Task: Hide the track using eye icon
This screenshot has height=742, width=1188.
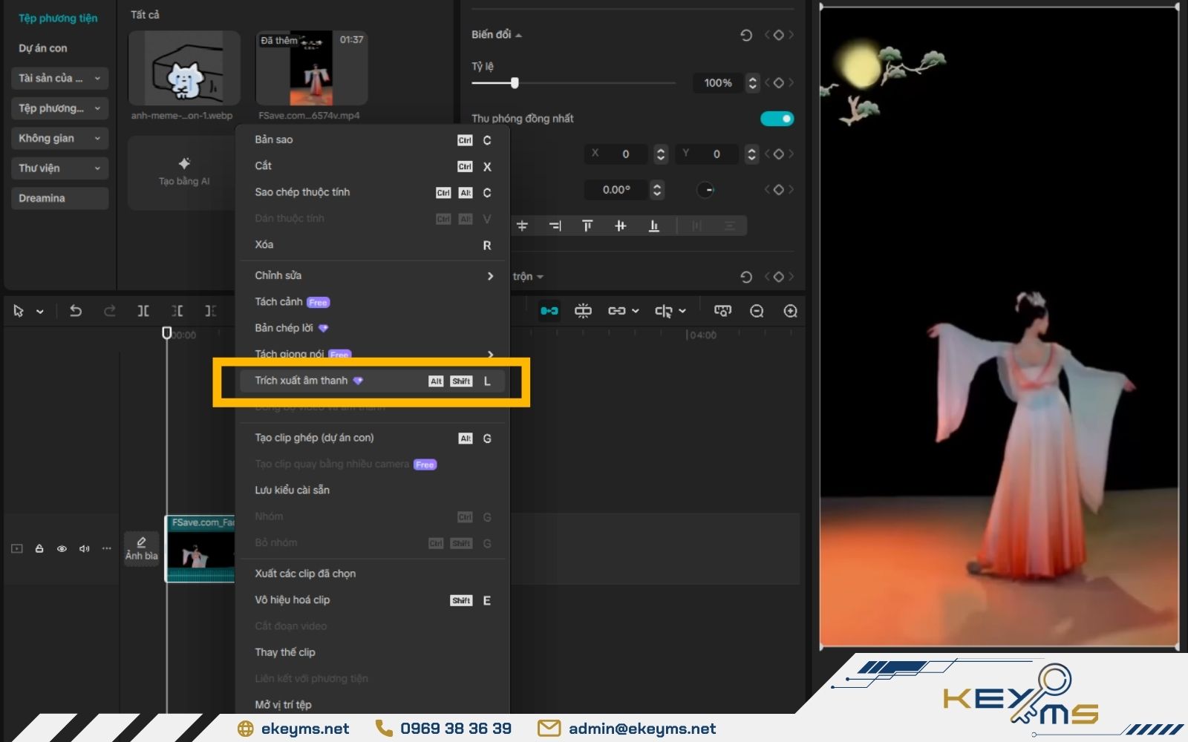Action: click(62, 548)
